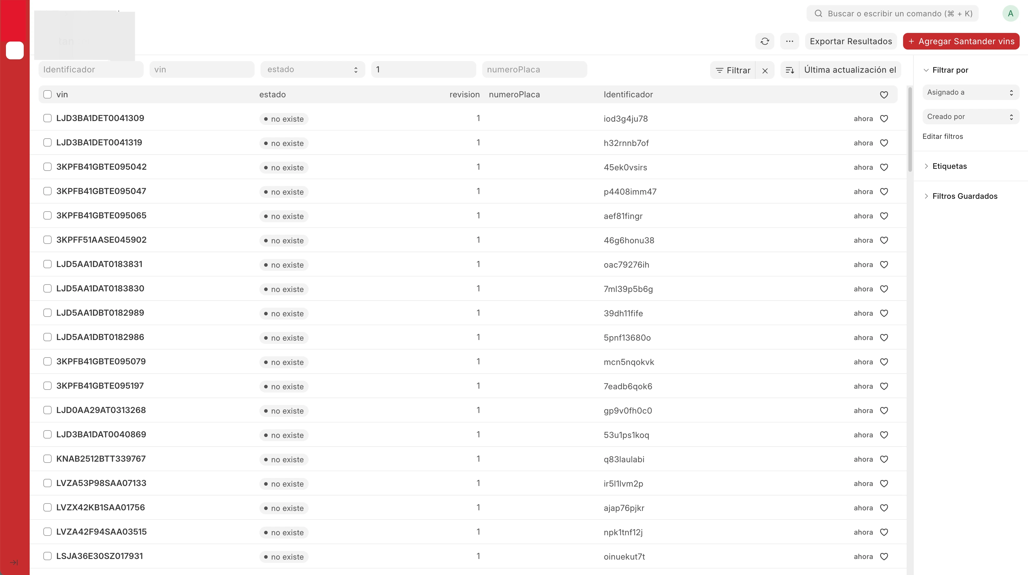Click identifier oinuekut7t
Image resolution: width=1028 pixels, height=575 pixels.
pyautogui.click(x=624, y=557)
